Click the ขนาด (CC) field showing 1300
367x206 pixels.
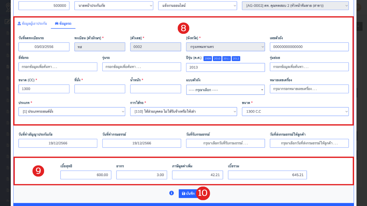(x=44, y=89)
